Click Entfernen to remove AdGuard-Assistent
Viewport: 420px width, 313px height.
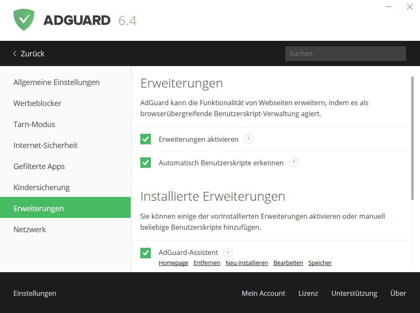click(x=207, y=263)
